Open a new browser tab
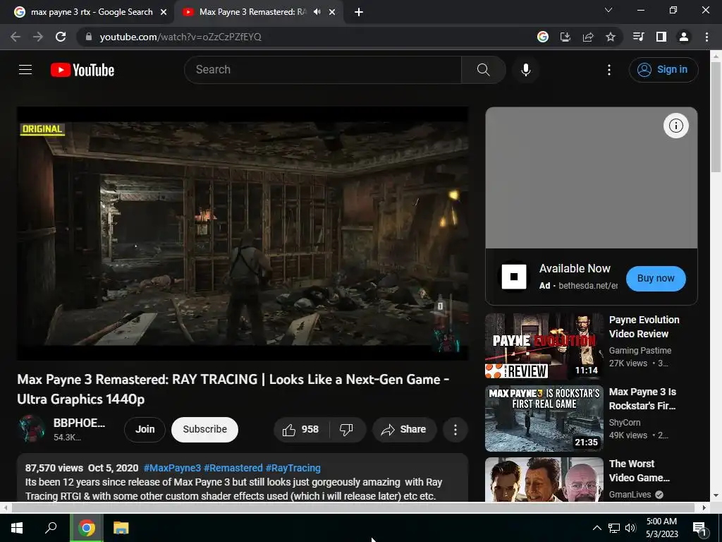The image size is (722, 542). (x=359, y=12)
